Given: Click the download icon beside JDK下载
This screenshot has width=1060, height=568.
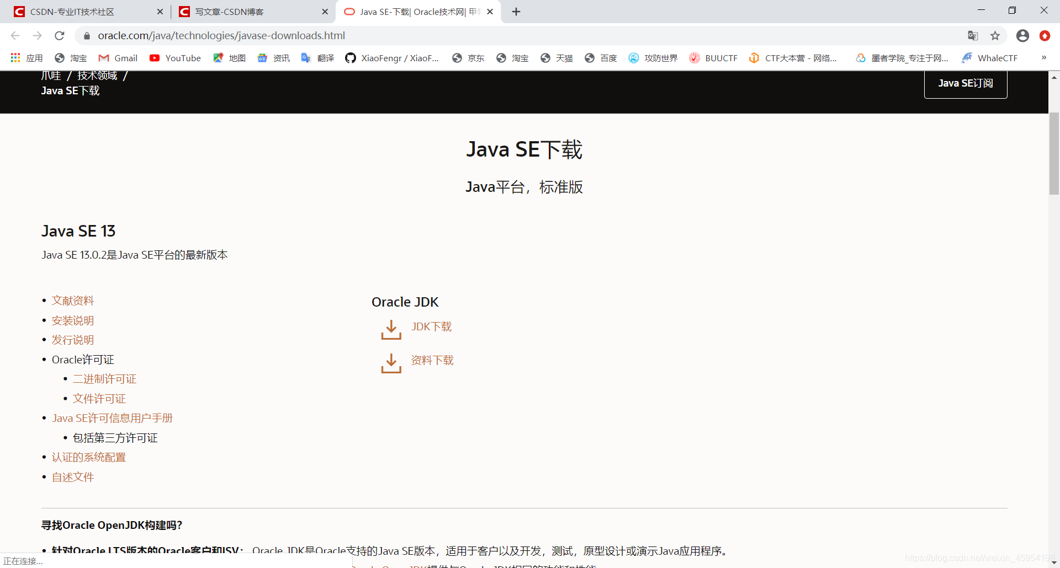Looking at the screenshot, I should 391,330.
